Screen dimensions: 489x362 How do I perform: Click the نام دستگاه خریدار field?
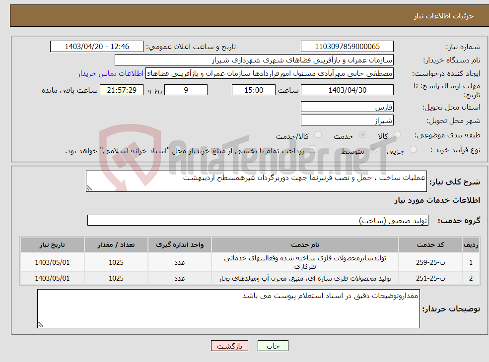(x=254, y=60)
